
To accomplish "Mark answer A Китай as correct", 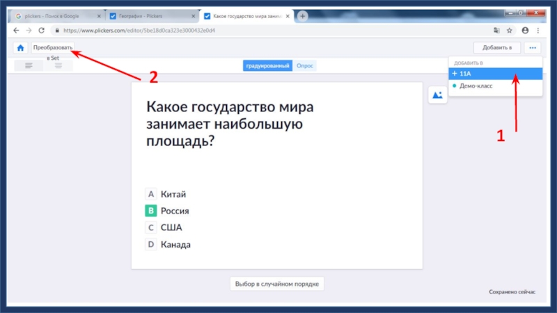I will [x=150, y=195].
